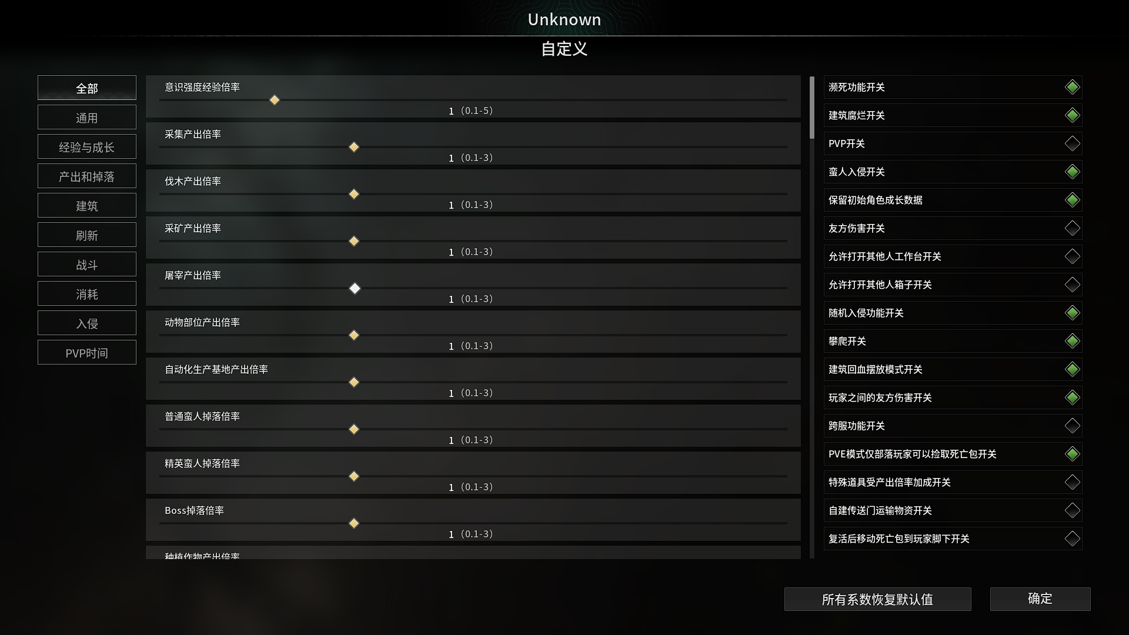This screenshot has width=1129, height=635.
Task: Enable the PVP开关 diamond toggle
Action: pyautogui.click(x=1072, y=143)
